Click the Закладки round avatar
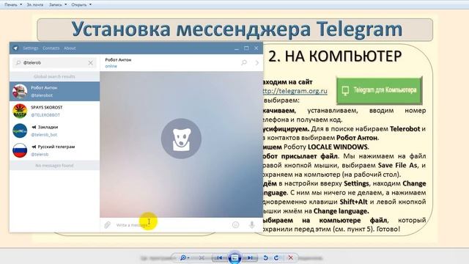This screenshot has width=469, height=264. pyautogui.click(x=20, y=131)
